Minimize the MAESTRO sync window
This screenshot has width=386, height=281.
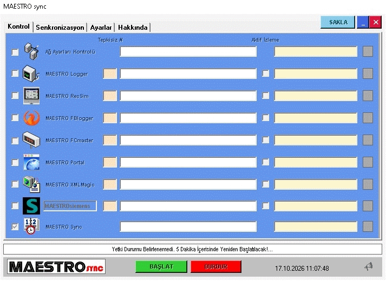(x=363, y=22)
